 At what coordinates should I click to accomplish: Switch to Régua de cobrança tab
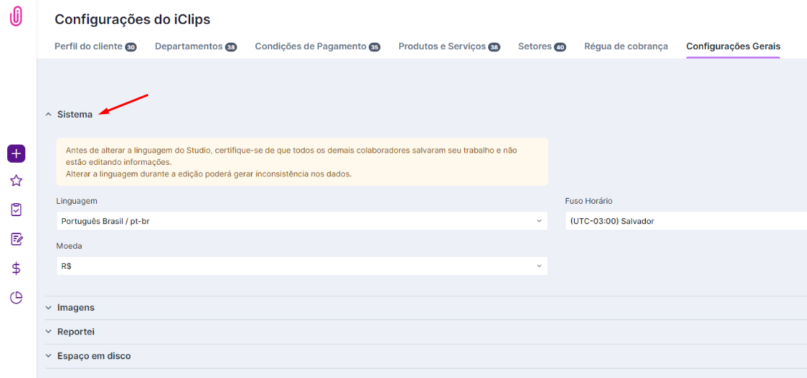(625, 46)
